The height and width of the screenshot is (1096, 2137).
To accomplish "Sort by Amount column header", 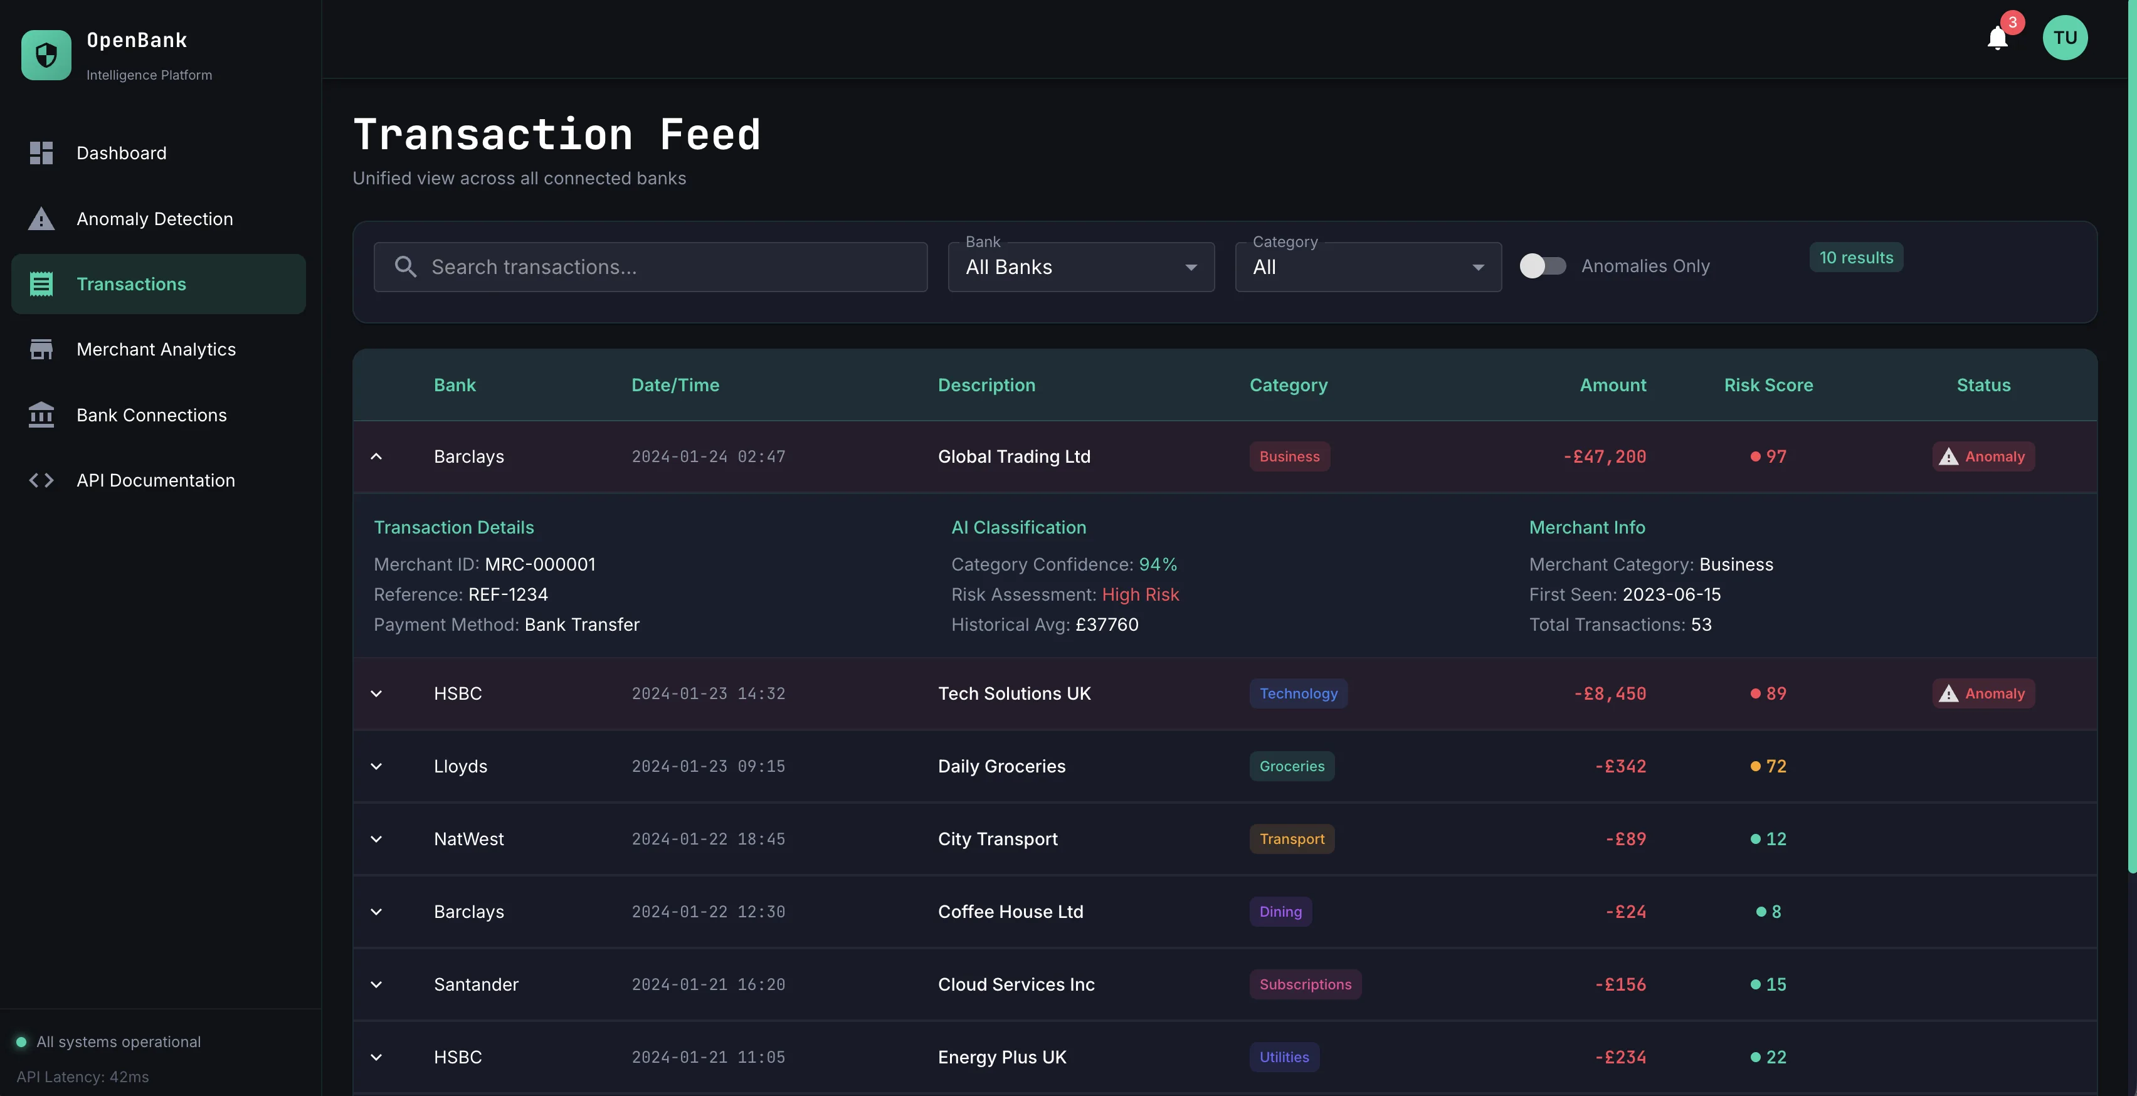I will (x=1613, y=385).
